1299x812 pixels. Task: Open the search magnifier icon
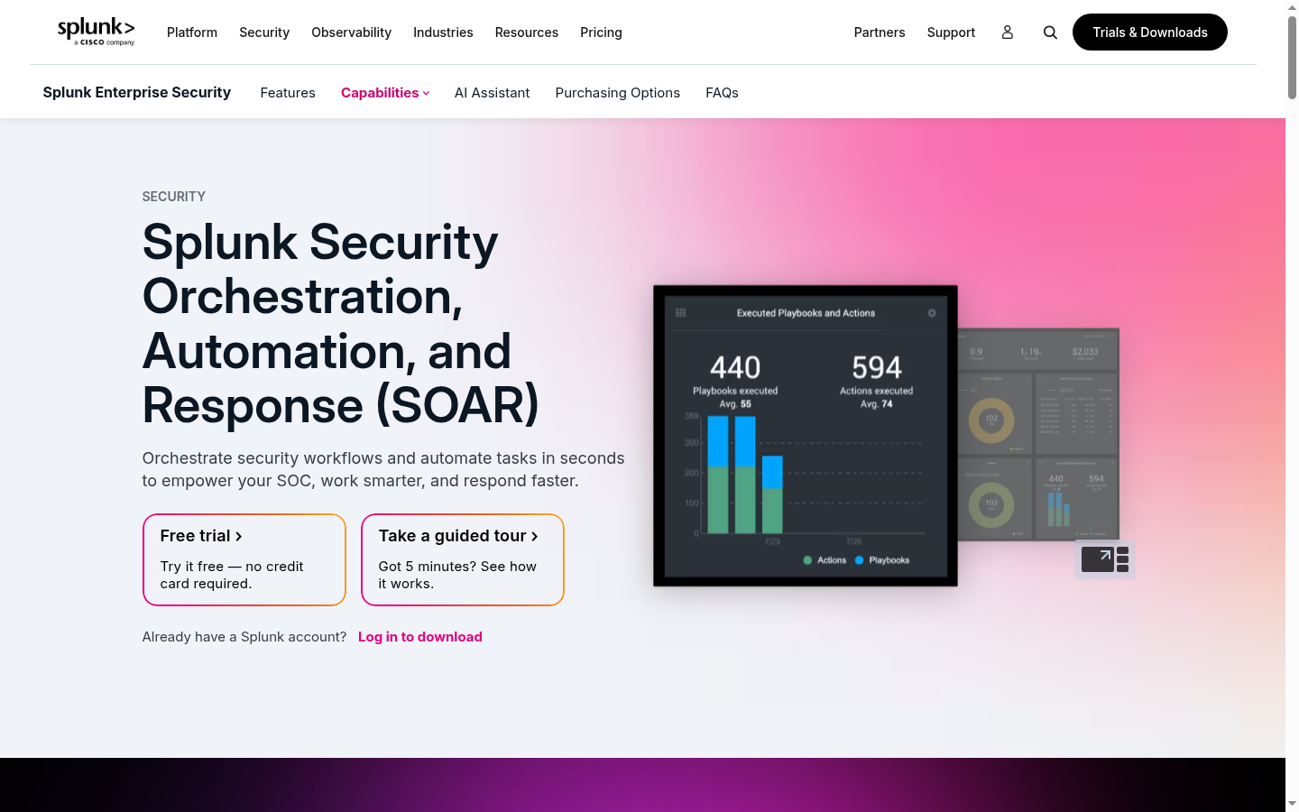[x=1050, y=32]
